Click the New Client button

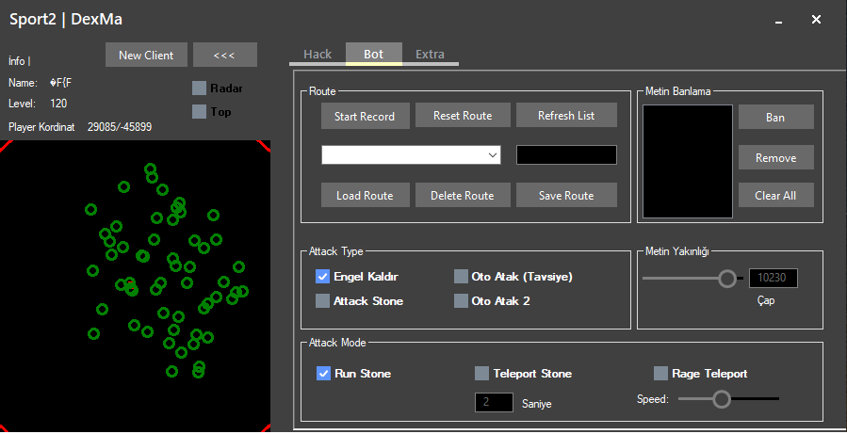[146, 55]
